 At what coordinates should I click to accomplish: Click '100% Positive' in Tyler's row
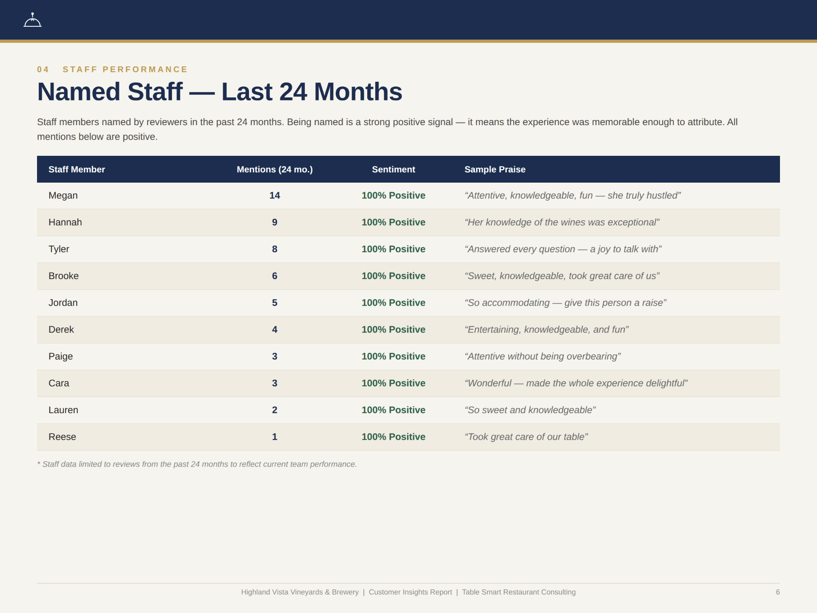pyautogui.click(x=393, y=249)
